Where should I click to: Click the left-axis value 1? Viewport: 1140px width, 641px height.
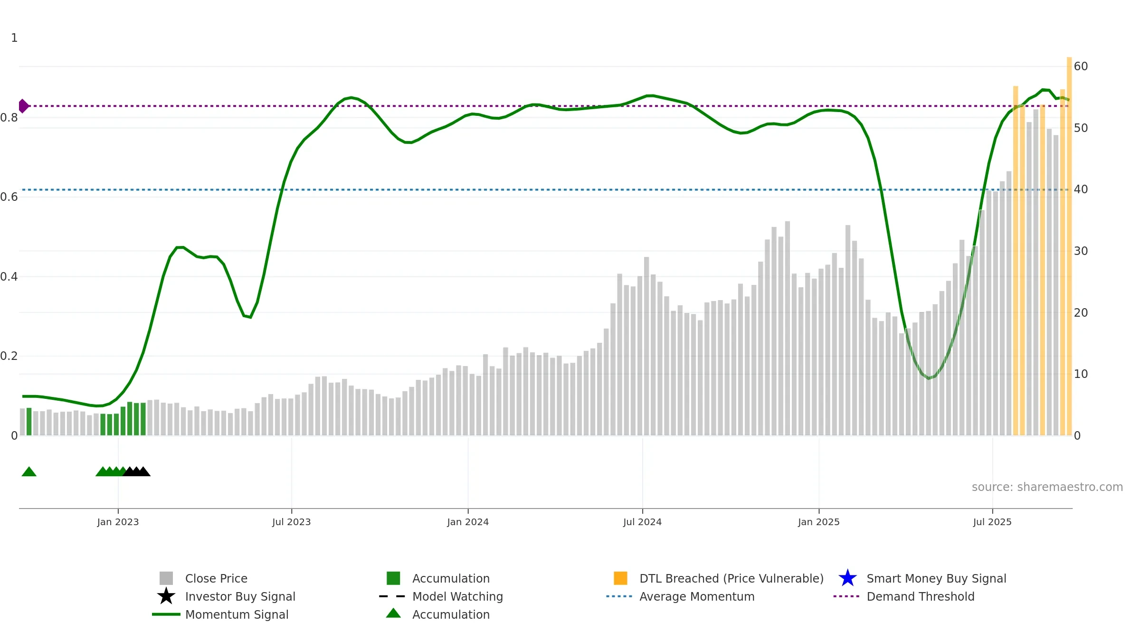pos(14,38)
